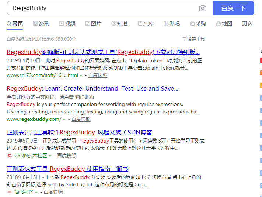
Task: Click the CSDN logo icon
Action: 10,156
